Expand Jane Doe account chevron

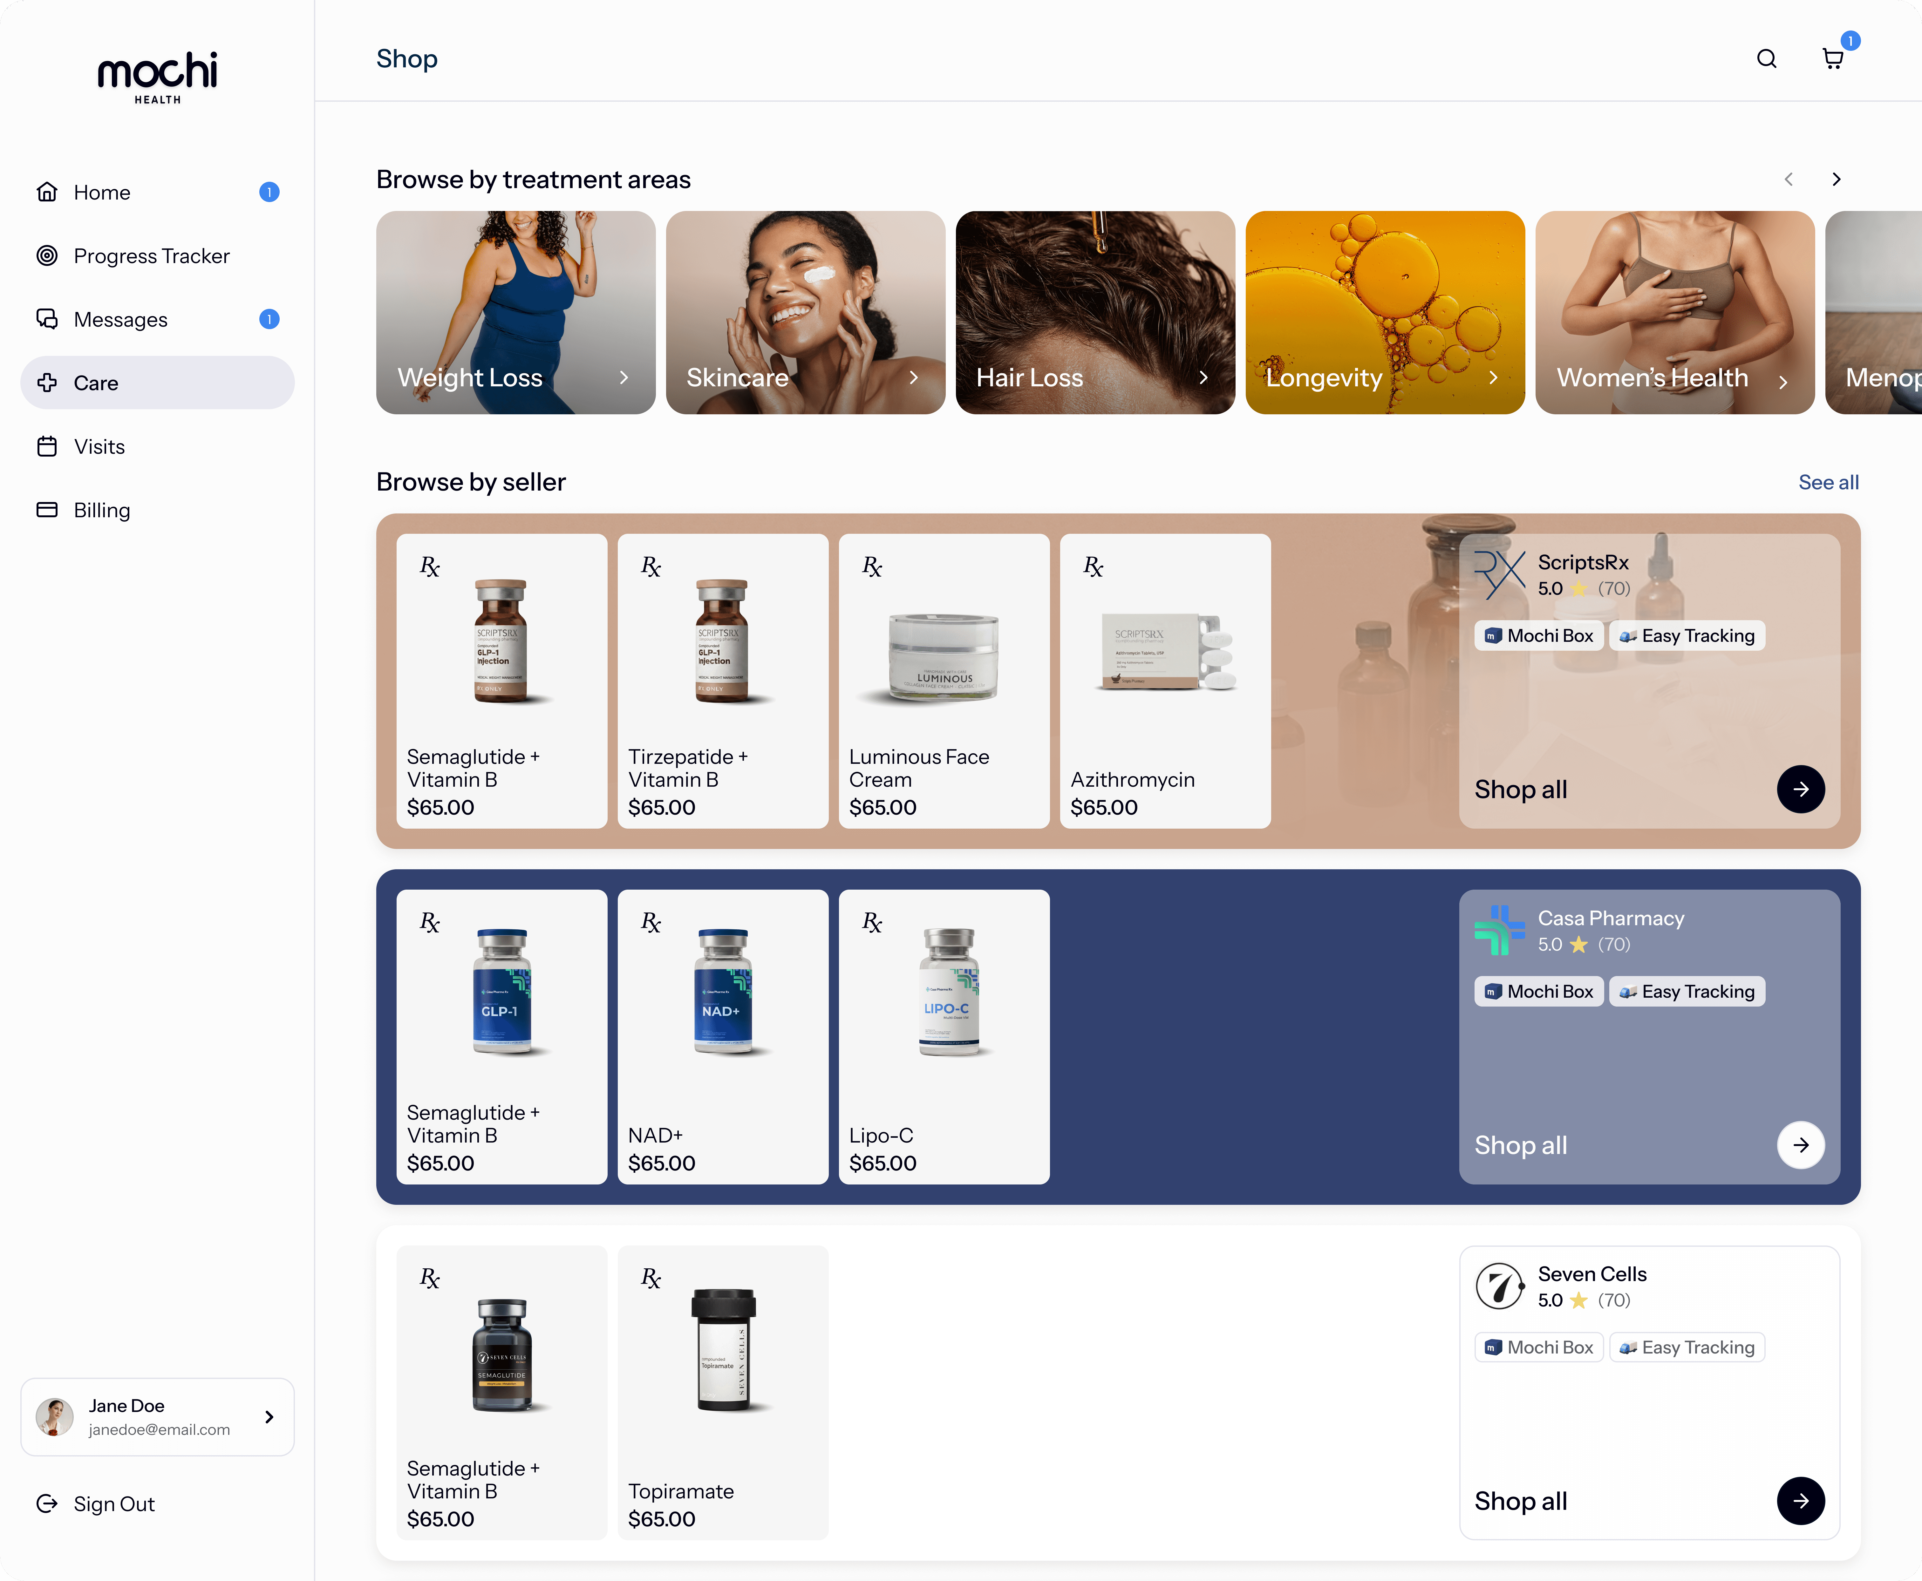pos(269,1417)
